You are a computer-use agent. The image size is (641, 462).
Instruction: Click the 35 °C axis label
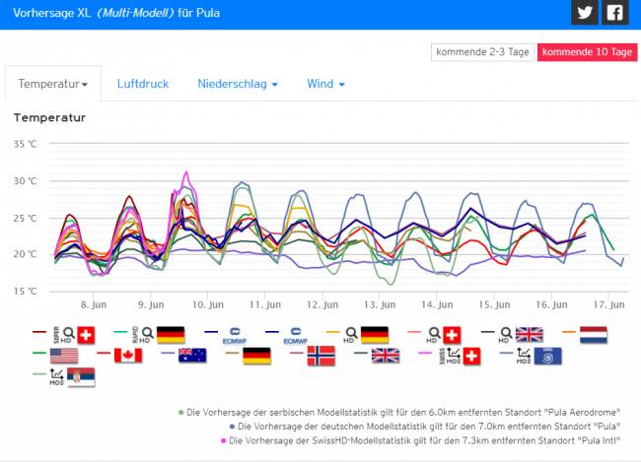(x=25, y=144)
